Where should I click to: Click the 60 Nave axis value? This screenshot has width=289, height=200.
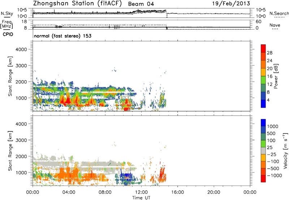pyautogui.click(x=258, y=22)
